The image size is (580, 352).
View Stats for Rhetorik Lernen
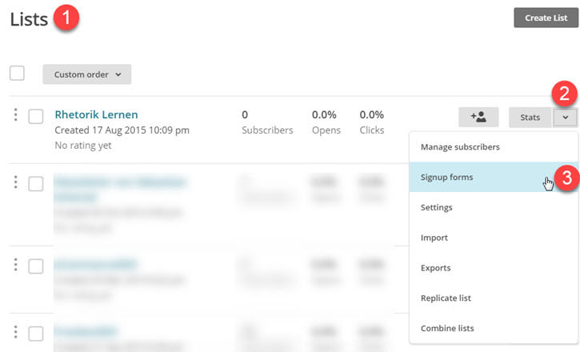[530, 117]
